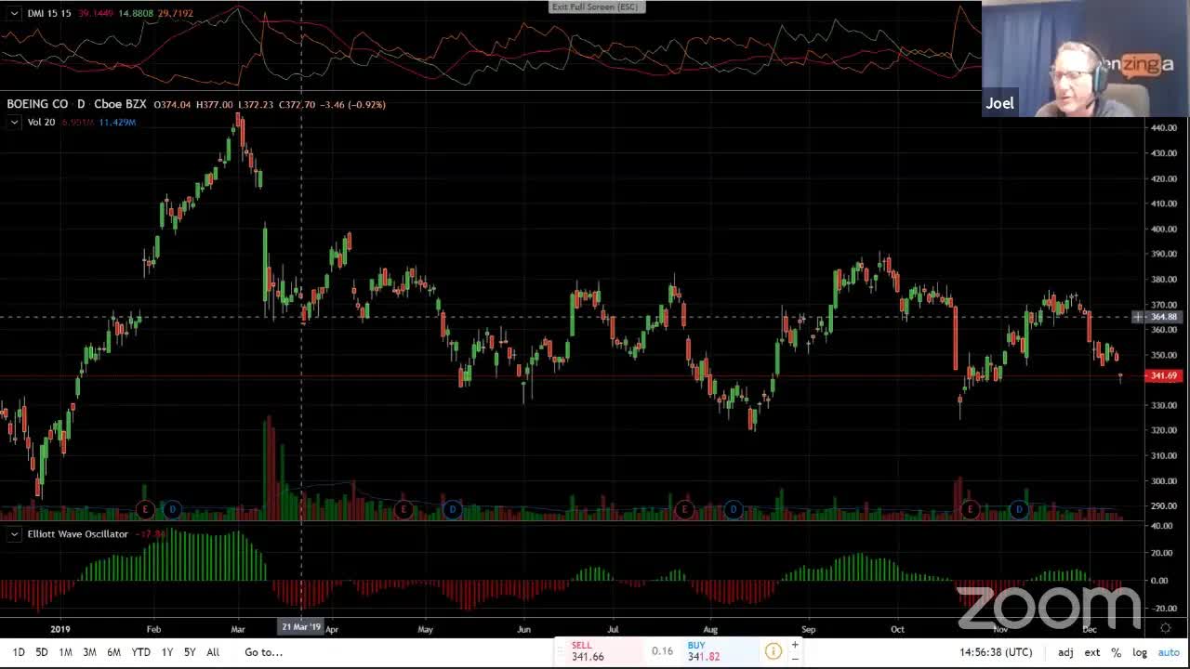Select the 5D time range
The width and height of the screenshot is (1190, 669).
(42, 652)
